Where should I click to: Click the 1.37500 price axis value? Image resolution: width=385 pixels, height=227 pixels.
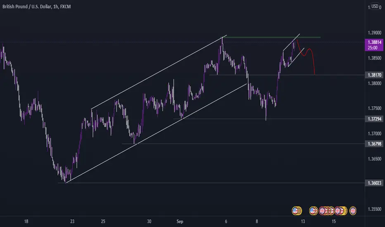pos(374,108)
